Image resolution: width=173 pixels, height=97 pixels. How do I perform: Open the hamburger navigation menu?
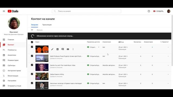4,11
